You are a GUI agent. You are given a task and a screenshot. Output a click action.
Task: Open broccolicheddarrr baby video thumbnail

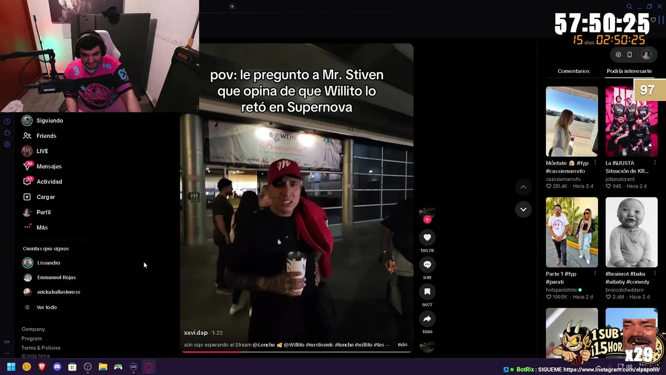(632, 232)
